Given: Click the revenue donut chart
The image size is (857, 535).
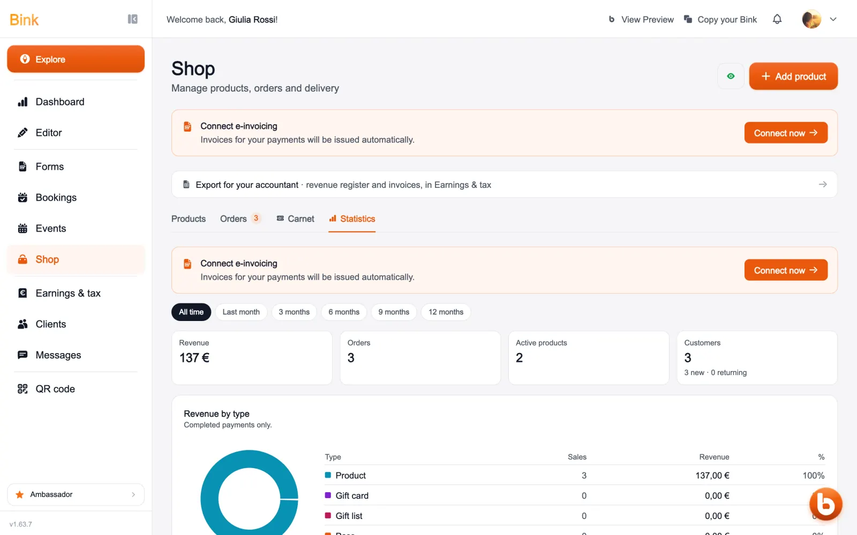Looking at the screenshot, I should 249,493.
